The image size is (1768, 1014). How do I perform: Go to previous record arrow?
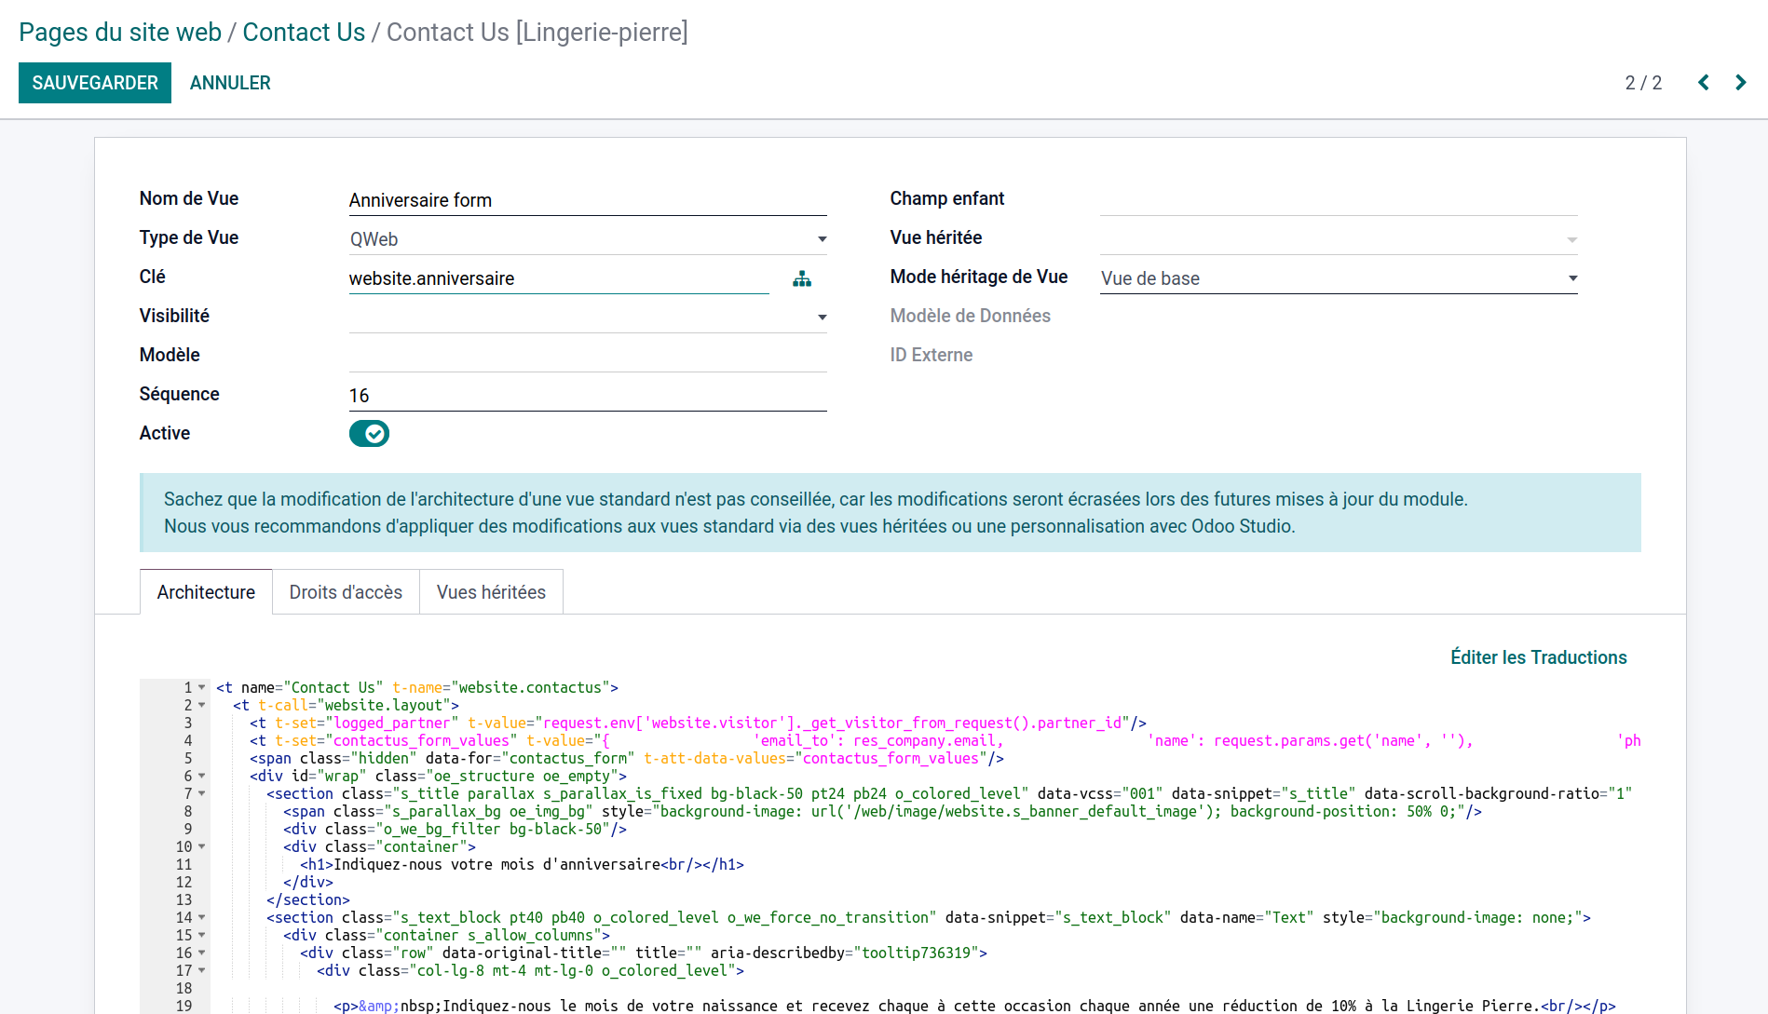[1703, 83]
